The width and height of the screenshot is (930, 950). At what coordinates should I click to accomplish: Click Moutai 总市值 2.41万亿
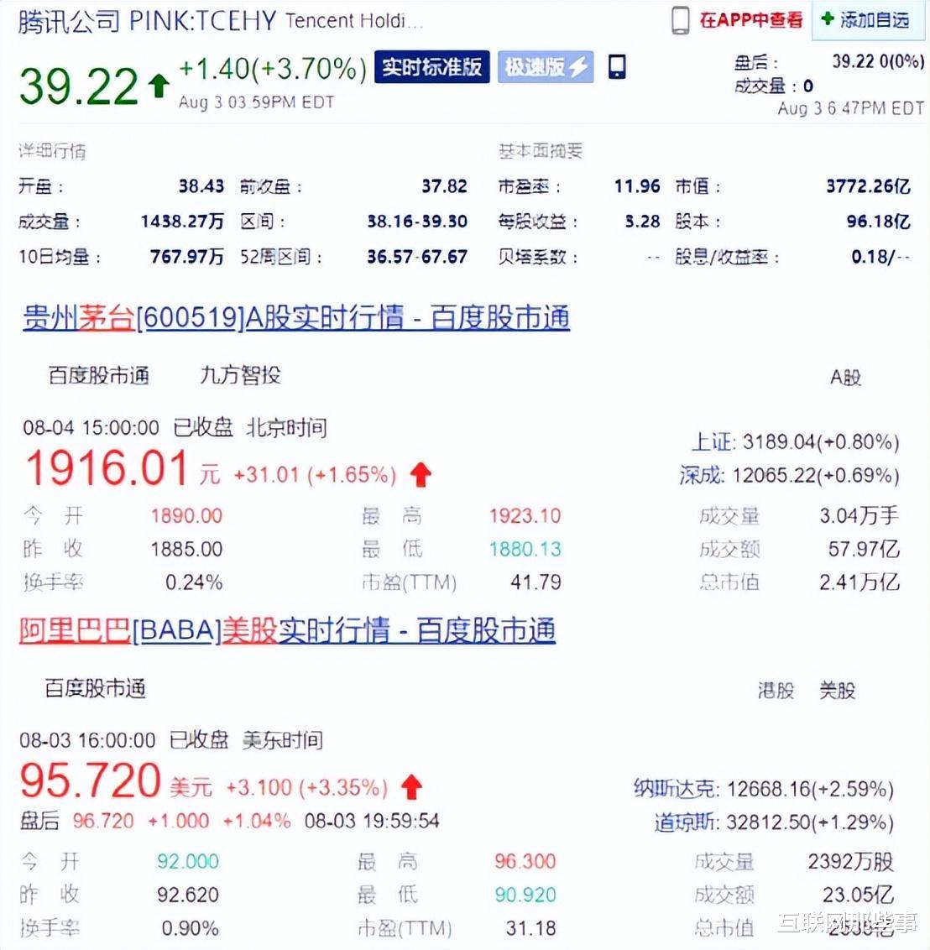point(859,582)
